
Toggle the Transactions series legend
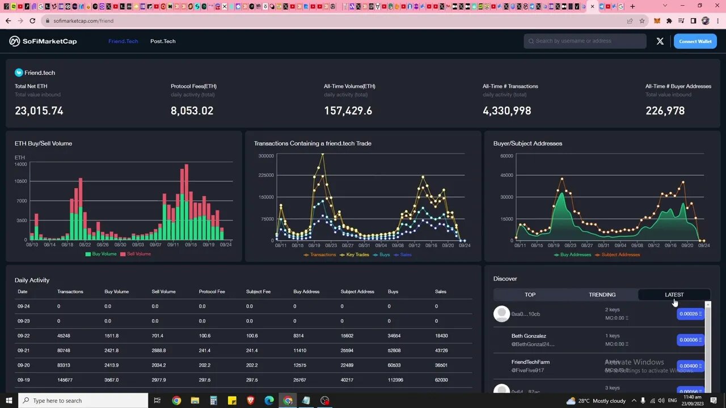[x=320, y=254]
